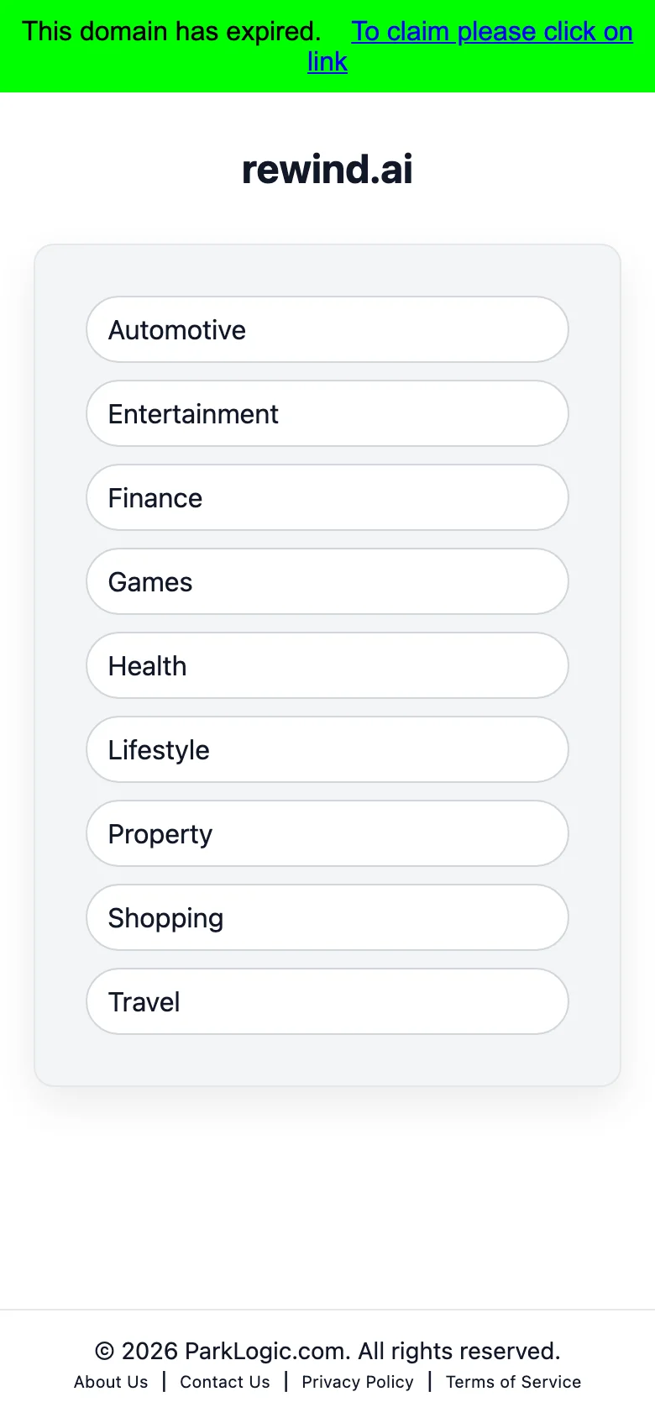The height and width of the screenshot is (1418, 655).
Task: Click the separator between Privacy Policy and Terms
Action: tap(430, 1382)
